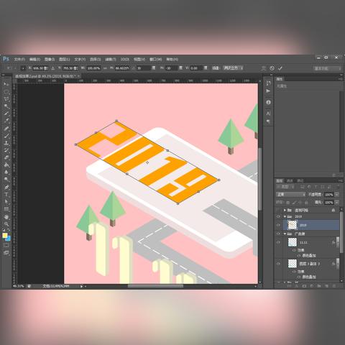Select the Move tool in toolbox
The width and height of the screenshot is (345, 345).
click(6, 84)
